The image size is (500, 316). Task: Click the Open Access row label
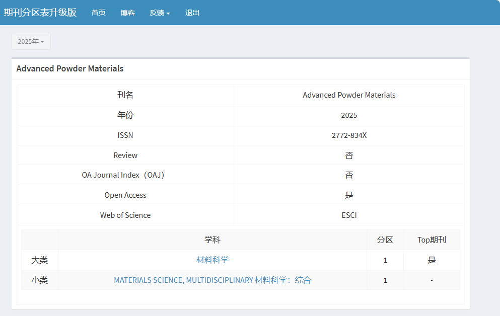(x=125, y=195)
